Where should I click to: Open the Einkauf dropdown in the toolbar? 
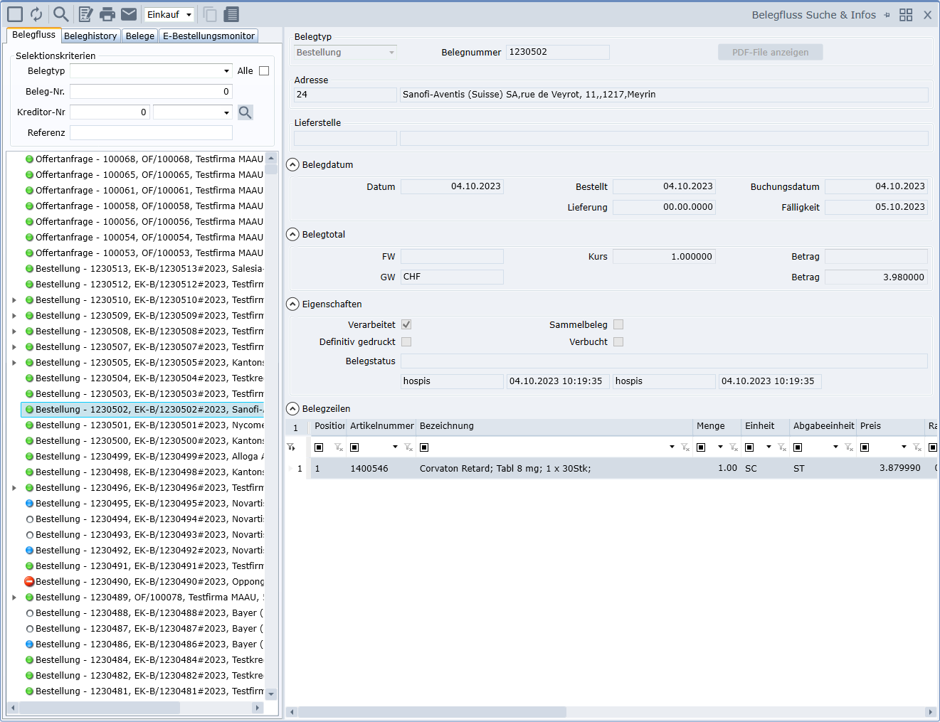[169, 14]
